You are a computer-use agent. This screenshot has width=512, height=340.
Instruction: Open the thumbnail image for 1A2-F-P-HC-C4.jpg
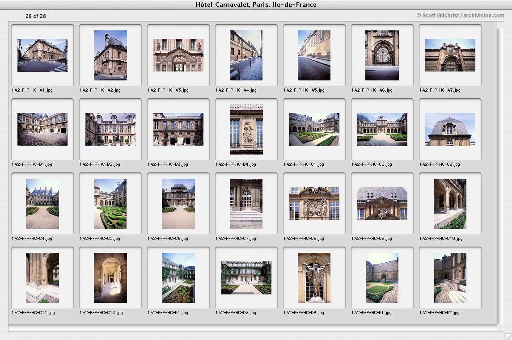(x=42, y=204)
